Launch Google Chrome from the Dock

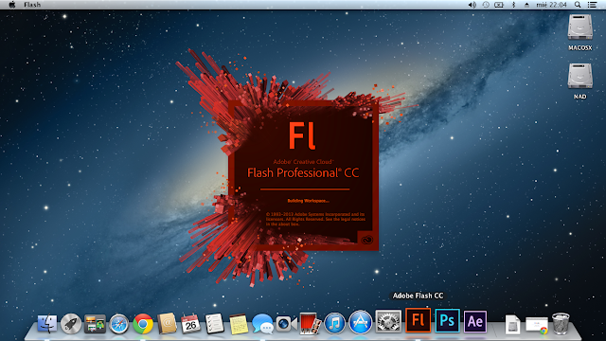[x=143, y=323]
